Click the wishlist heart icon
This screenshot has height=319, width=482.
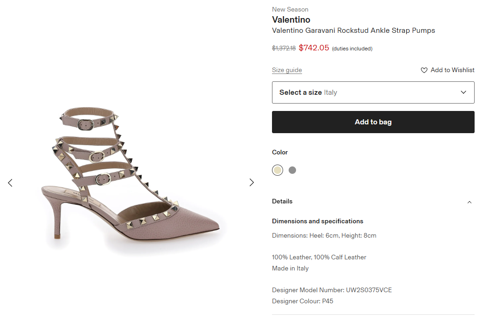[x=424, y=70]
